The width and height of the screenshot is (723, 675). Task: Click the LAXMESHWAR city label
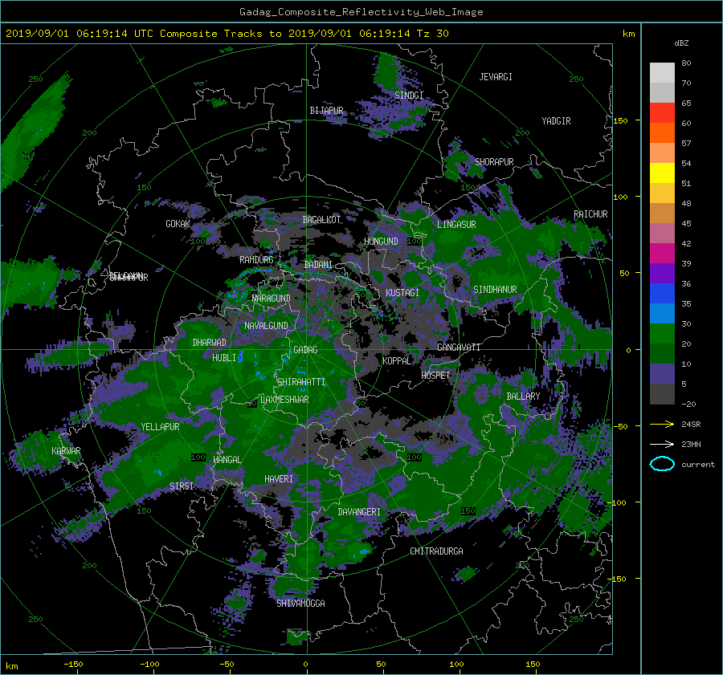(x=284, y=400)
